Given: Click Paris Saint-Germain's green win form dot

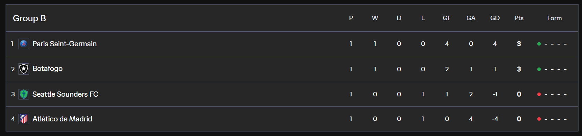Looking at the screenshot, I should (539, 44).
